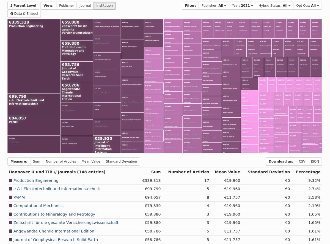The image size is (330, 244).
Task: Open the Computational Mechanics table link
Action: (x=38, y=206)
